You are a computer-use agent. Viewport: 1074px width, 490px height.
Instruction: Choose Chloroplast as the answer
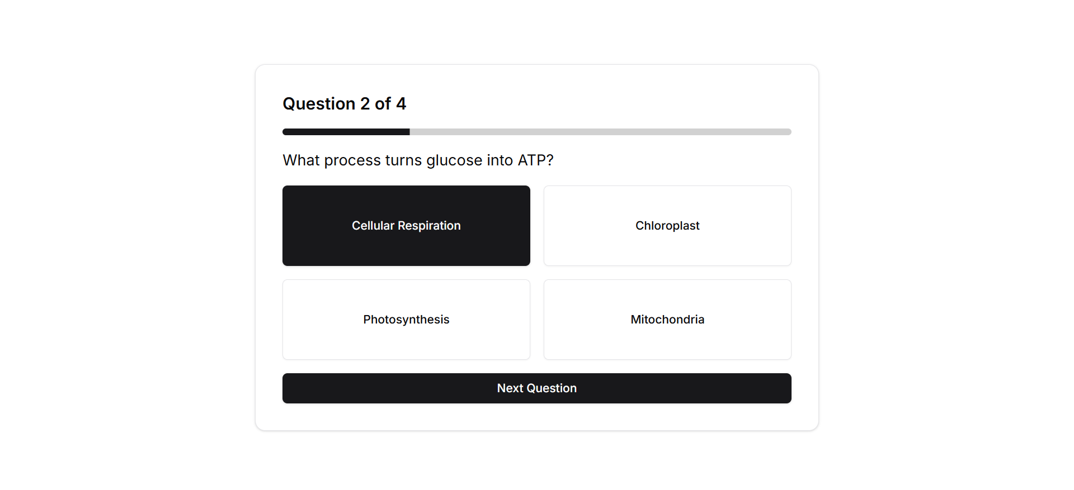coord(667,226)
